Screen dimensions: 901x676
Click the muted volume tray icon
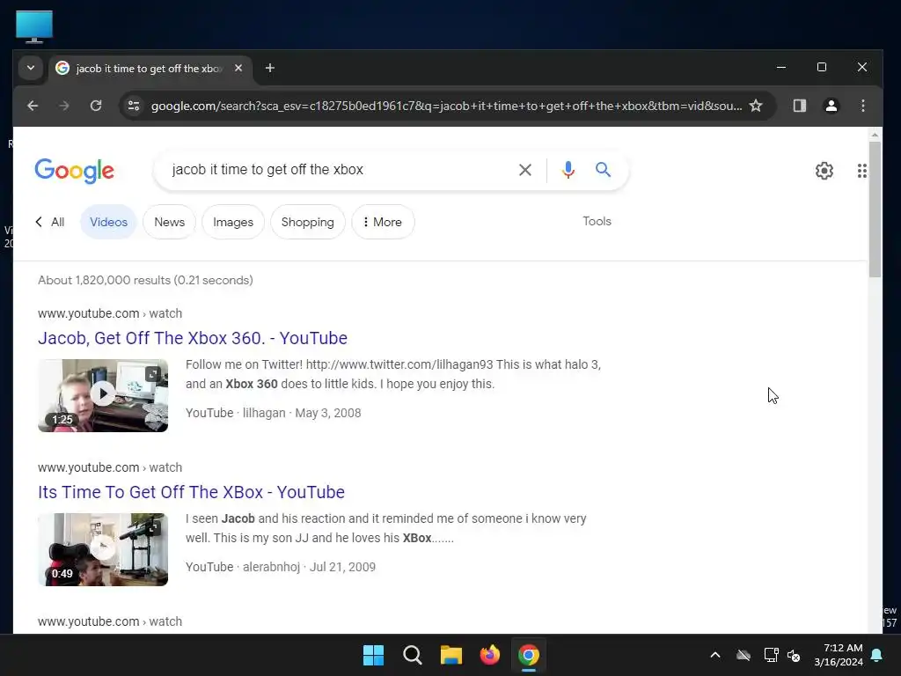click(794, 655)
